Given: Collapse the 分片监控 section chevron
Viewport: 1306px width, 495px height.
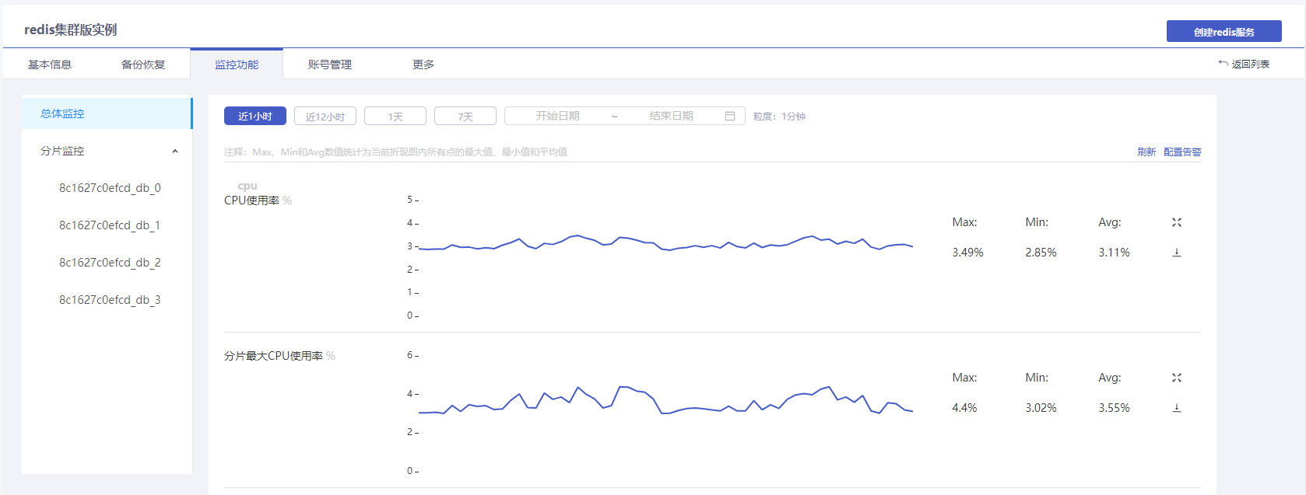Looking at the screenshot, I should point(175,152).
